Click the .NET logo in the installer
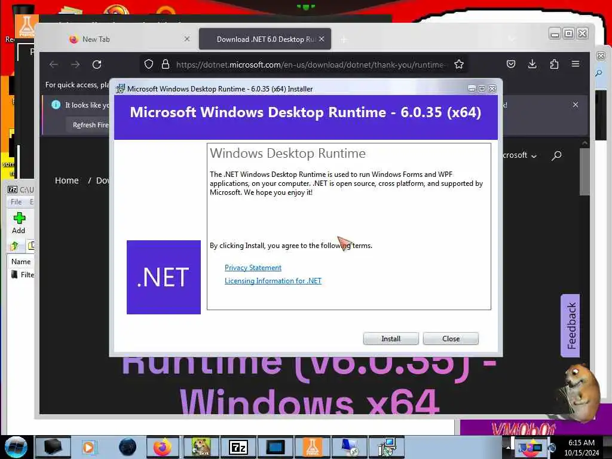 coord(164,277)
